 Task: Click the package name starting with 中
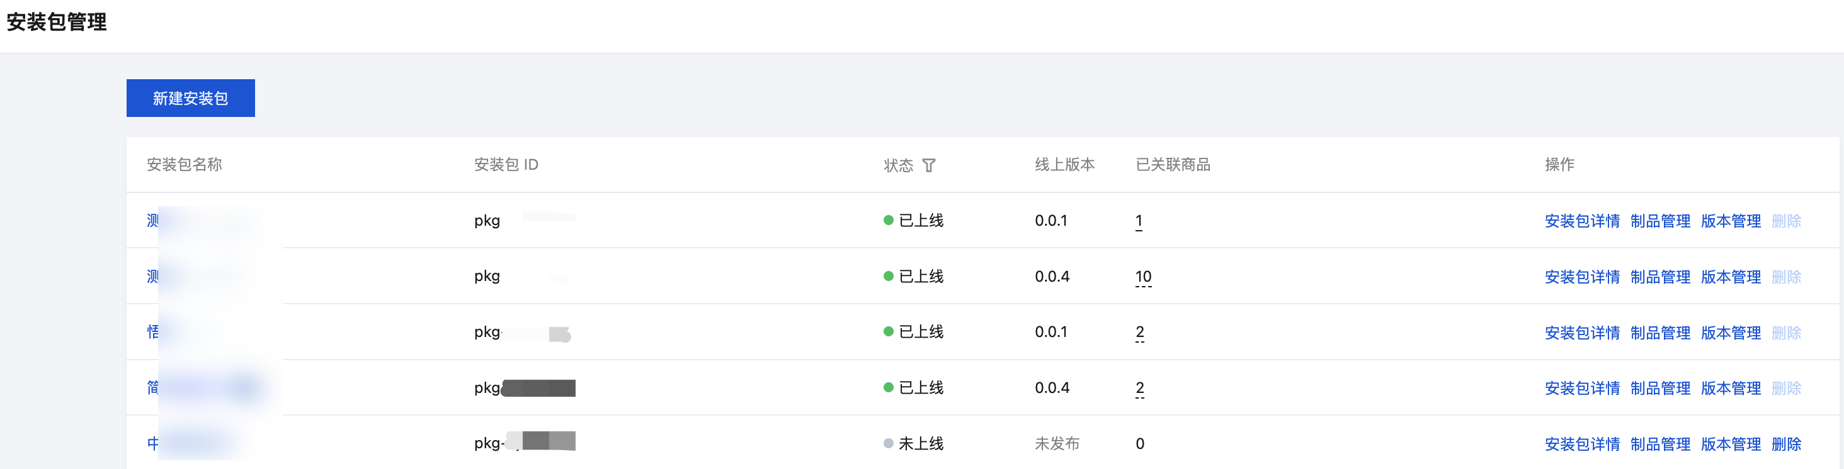153,443
